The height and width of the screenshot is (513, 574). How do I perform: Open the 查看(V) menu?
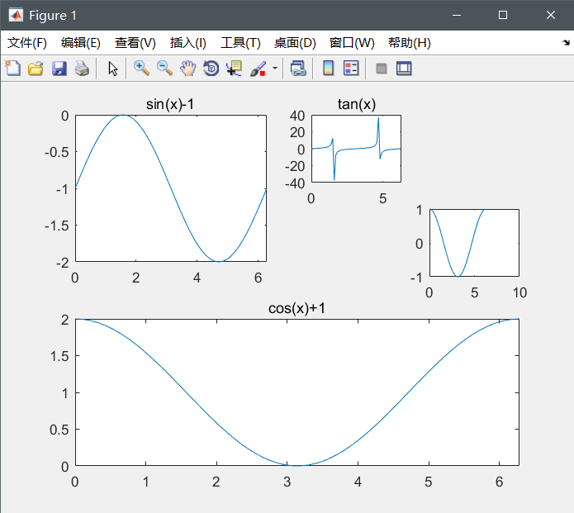135,43
